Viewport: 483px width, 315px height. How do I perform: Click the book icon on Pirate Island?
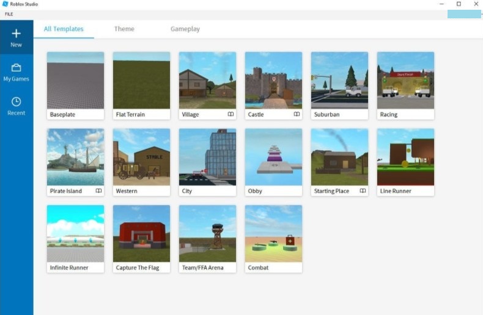(98, 191)
